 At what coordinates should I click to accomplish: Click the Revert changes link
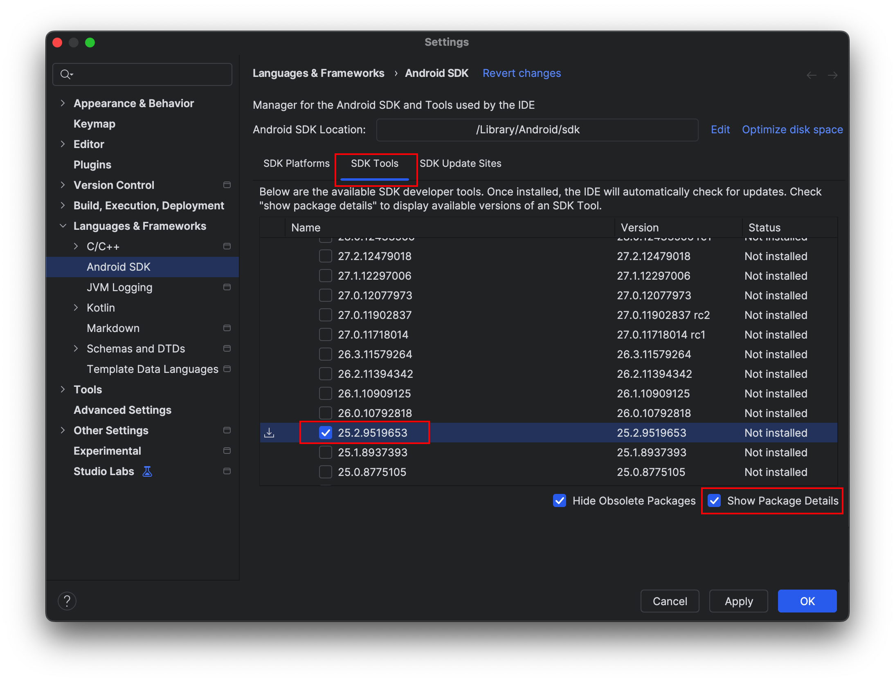tap(522, 73)
